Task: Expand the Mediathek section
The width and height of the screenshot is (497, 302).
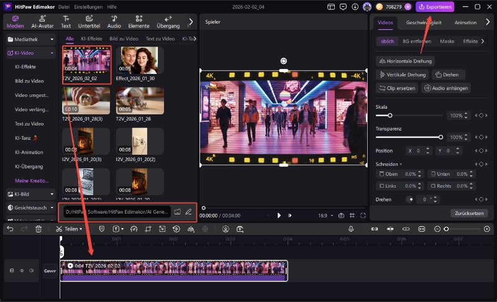Action: click(x=30, y=39)
